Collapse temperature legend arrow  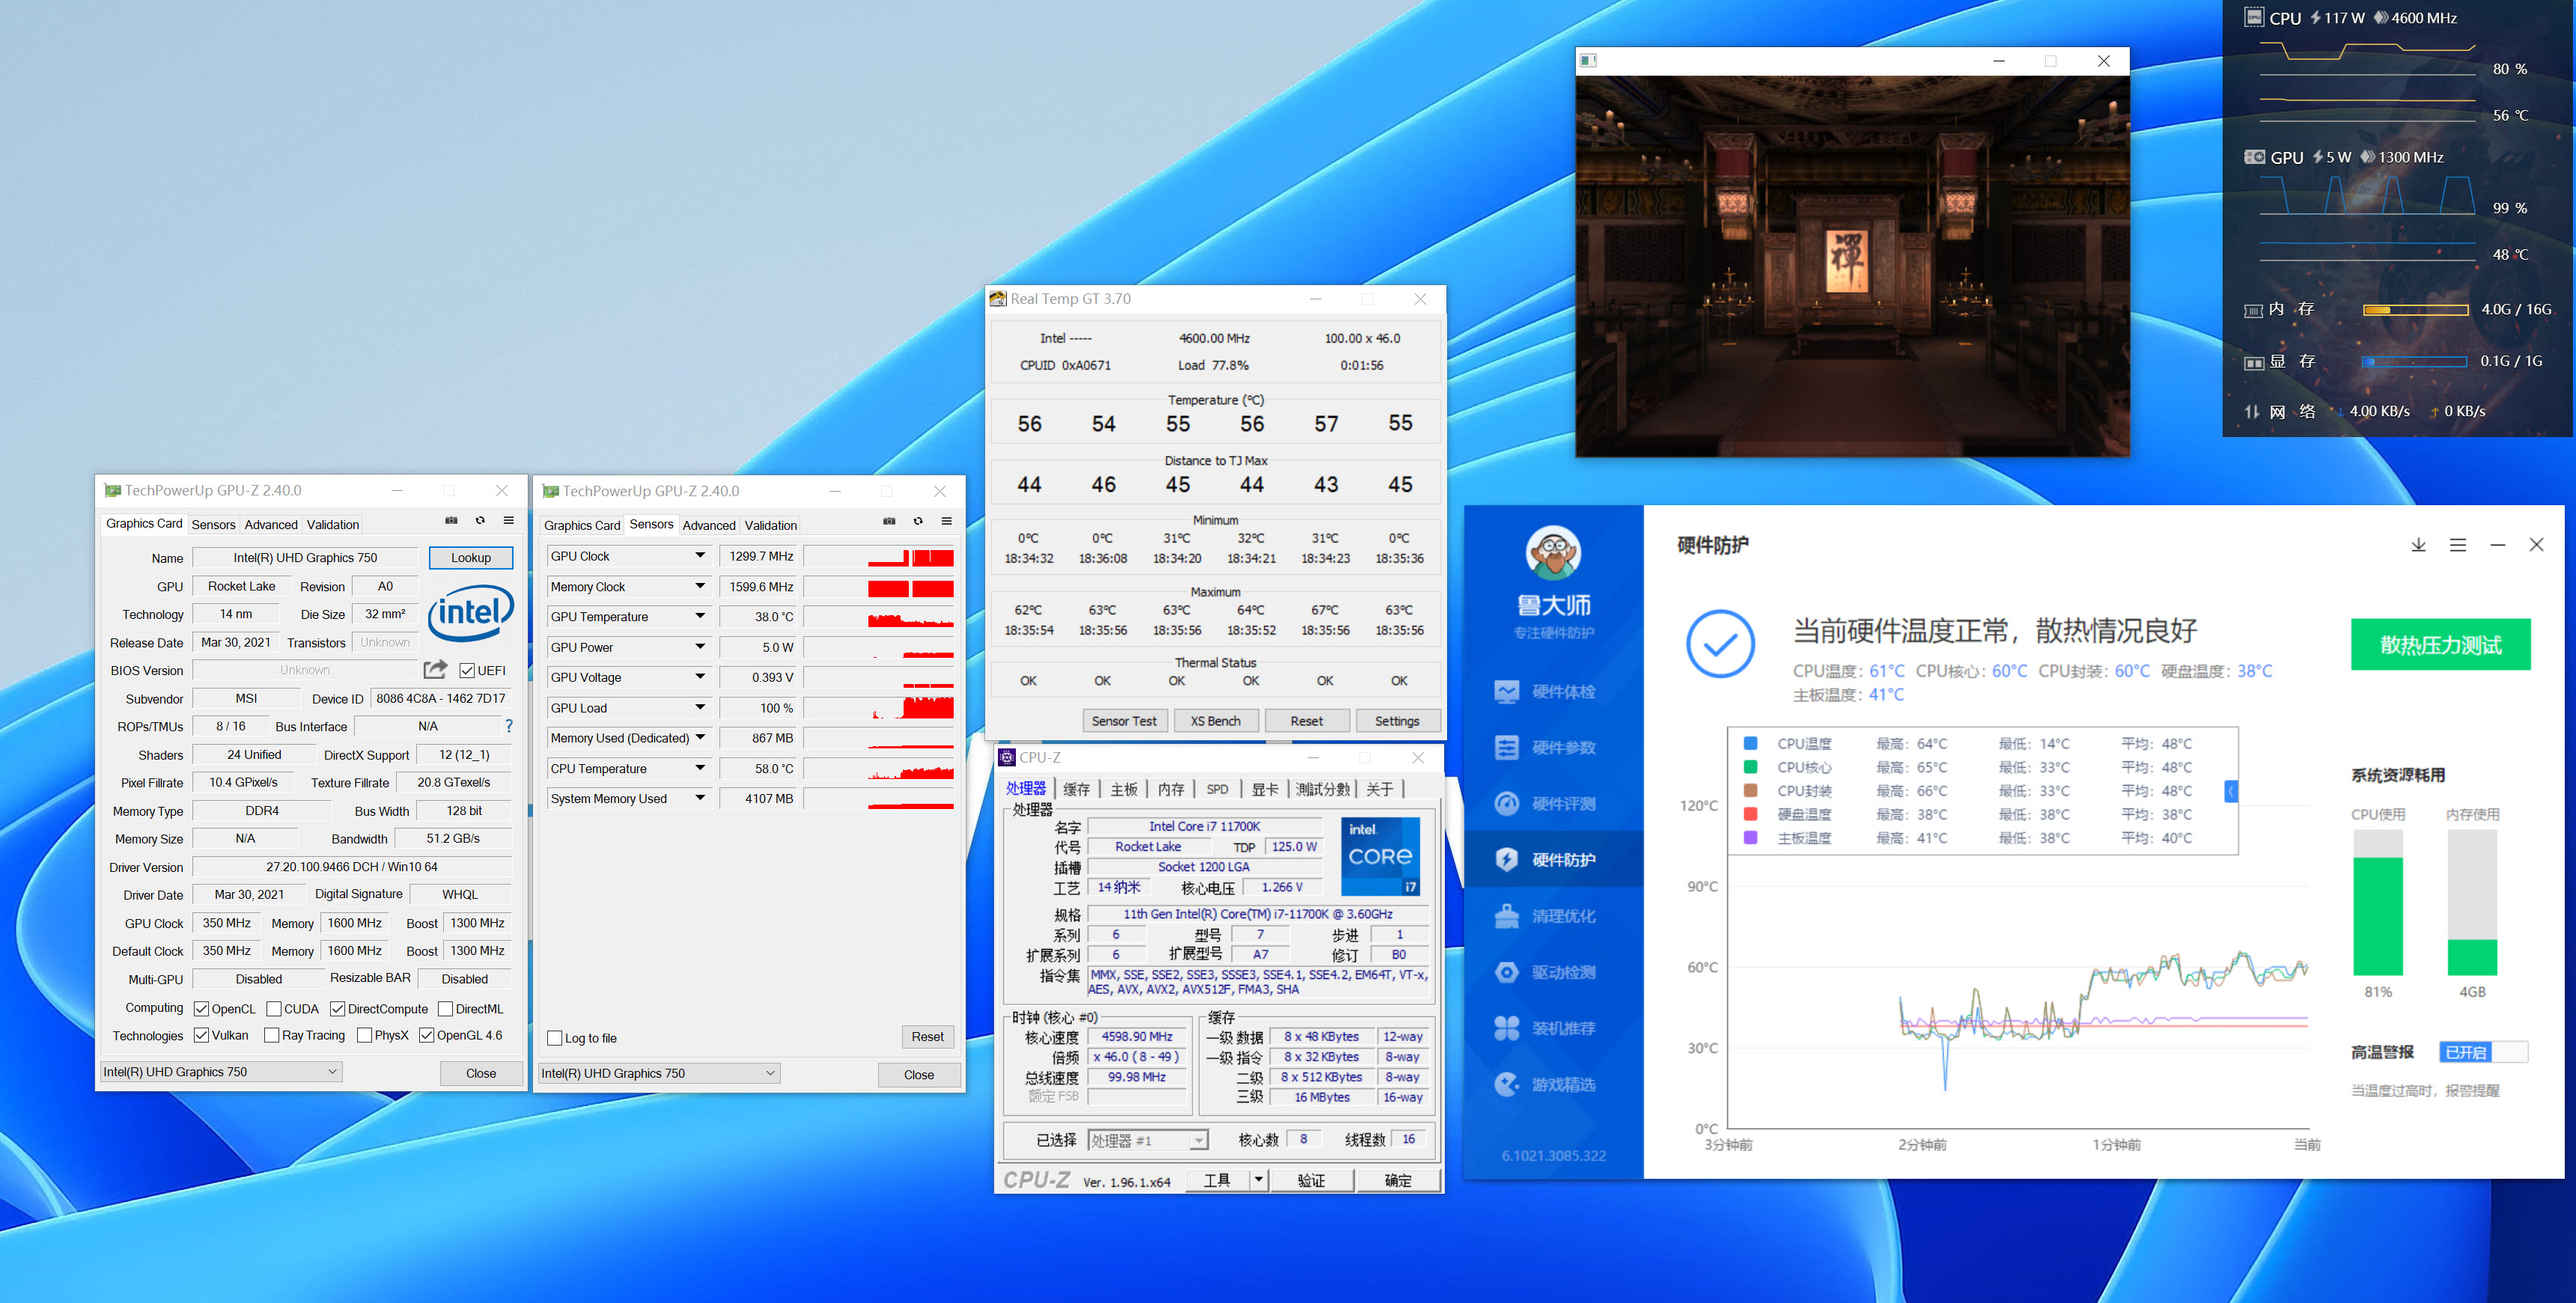click(2231, 791)
